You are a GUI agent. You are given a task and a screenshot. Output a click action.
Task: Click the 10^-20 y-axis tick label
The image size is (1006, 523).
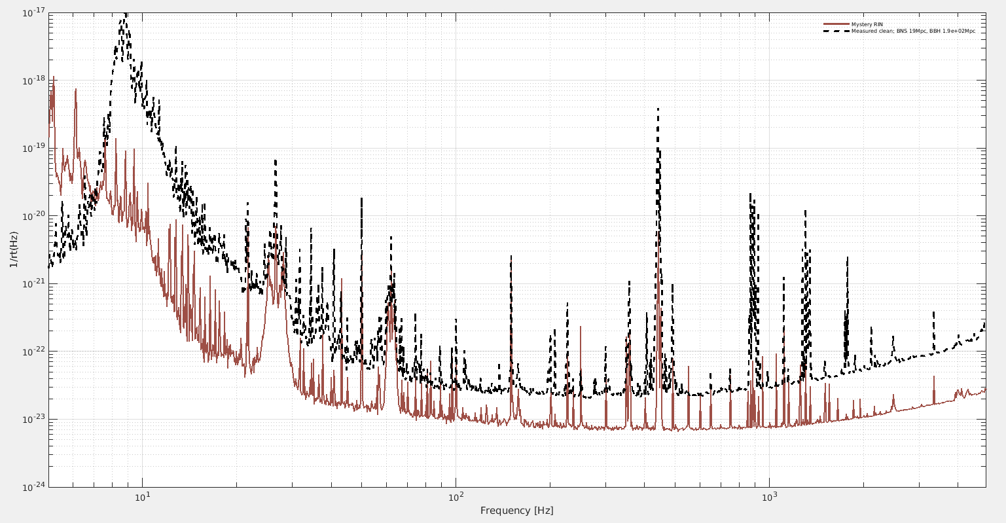point(33,216)
